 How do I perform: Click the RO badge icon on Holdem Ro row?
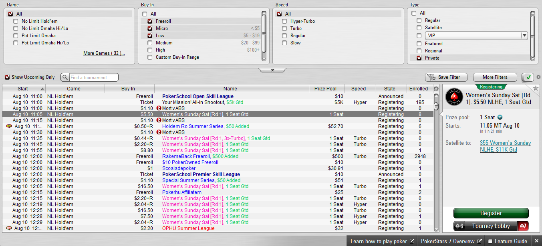pos(9,126)
